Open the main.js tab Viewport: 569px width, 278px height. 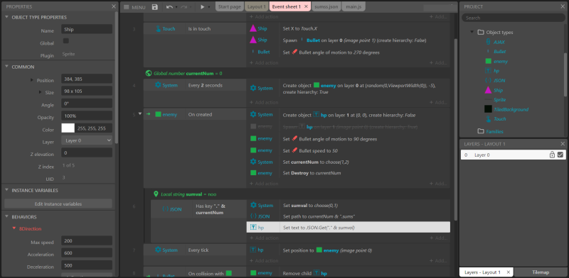(353, 6)
